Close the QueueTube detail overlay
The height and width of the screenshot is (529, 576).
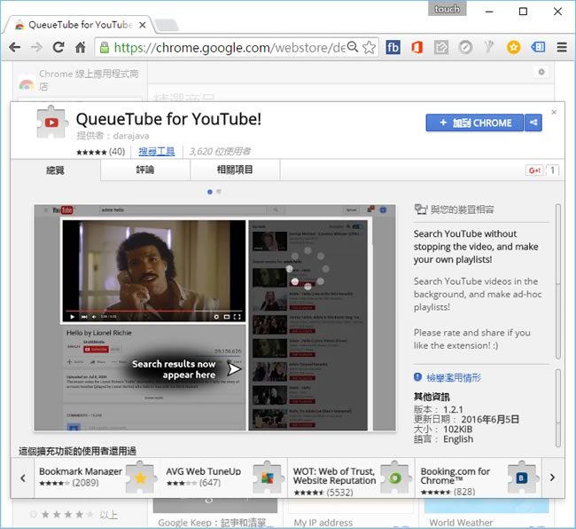tap(554, 112)
